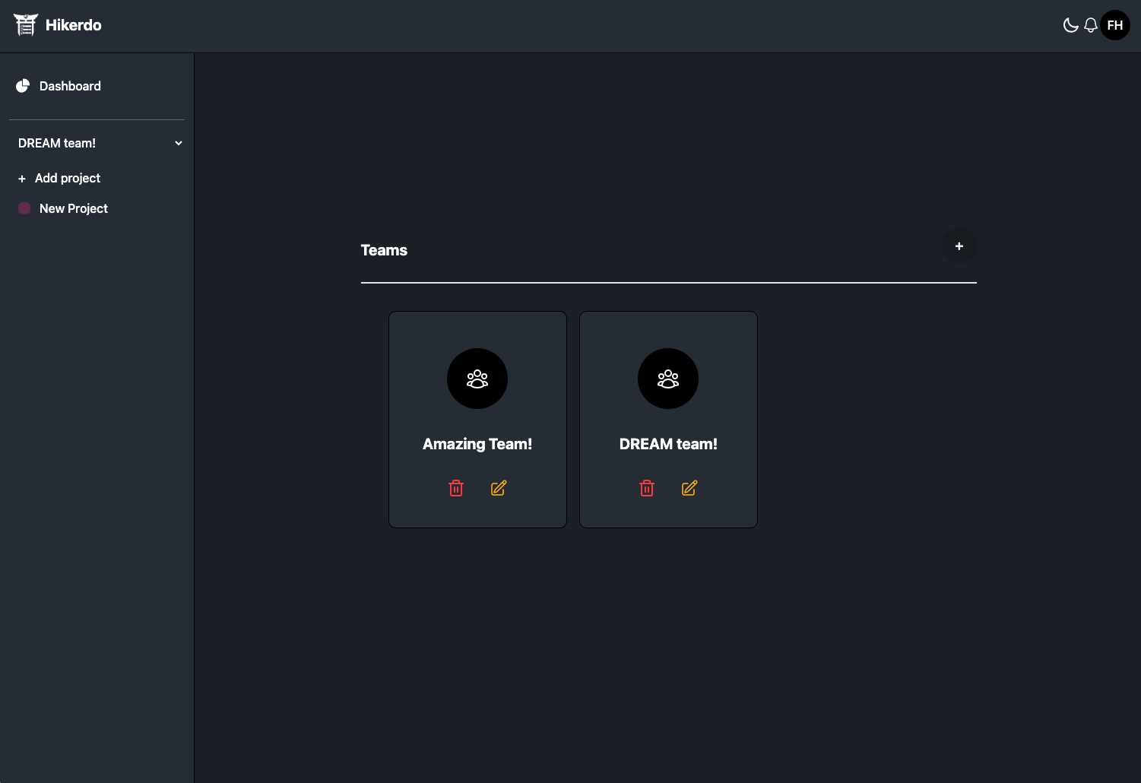Image resolution: width=1141 pixels, height=783 pixels.
Task: Select DREAM team! team switcher label
Action: 57,143
